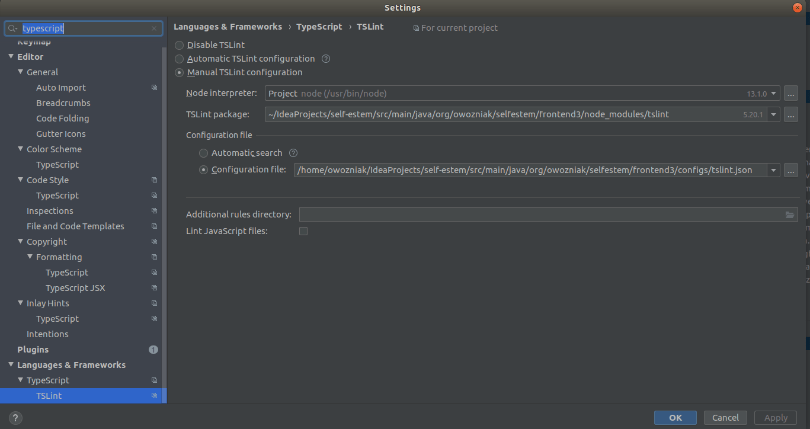Screen dimensions: 810x429
Task: Click the project-level icon beside Code Style
Action: tap(154, 180)
